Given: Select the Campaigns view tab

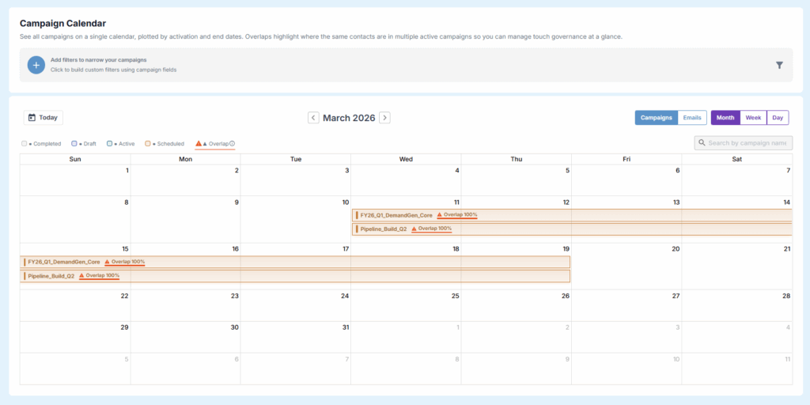Looking at the screenshot, I should [x=656, y=118].
